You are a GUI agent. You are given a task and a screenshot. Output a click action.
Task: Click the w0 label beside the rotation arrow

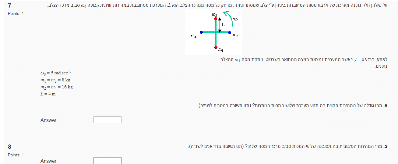(236, 20)
